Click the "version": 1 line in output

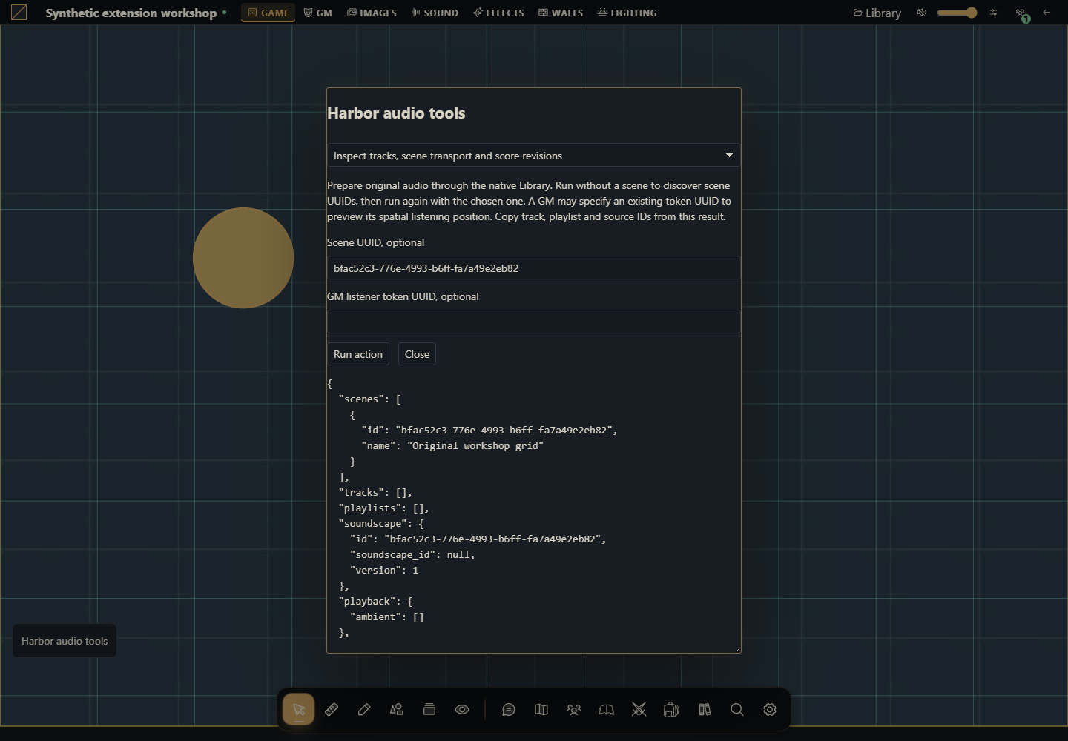[384, 570]
